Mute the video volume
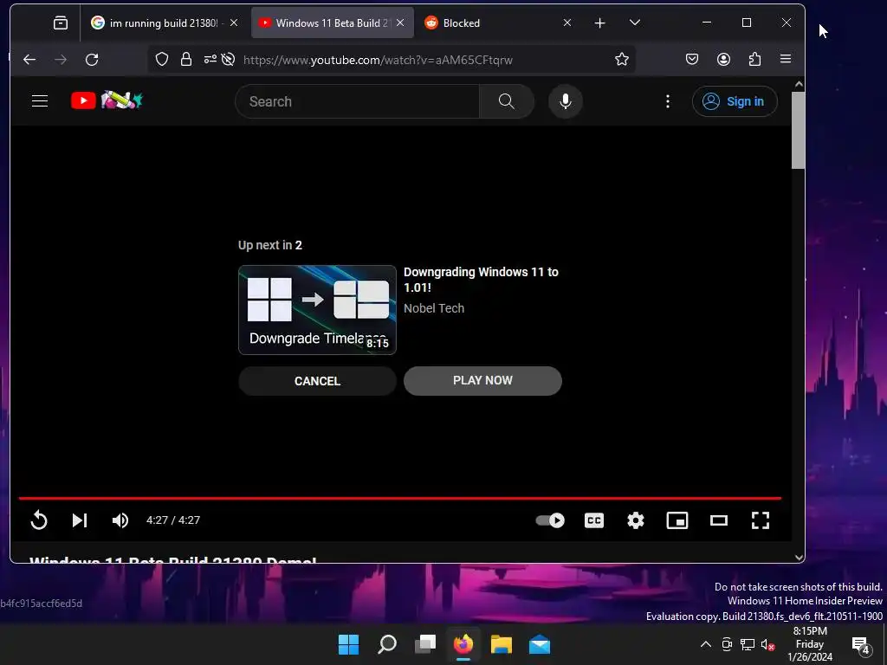This screenshot has height=665, width=887. coord(120,520)
